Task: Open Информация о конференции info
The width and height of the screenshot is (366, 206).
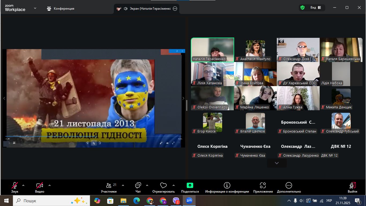Action: coord(227,185)
